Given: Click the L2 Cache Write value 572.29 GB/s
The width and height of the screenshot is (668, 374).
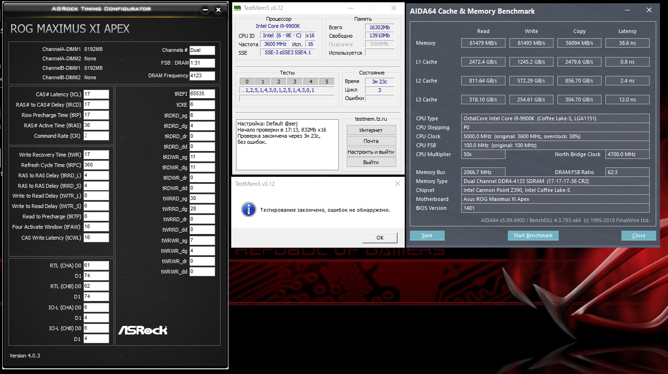Looking at the screenshot, I should pyautogui.click(x=531, y=81).
